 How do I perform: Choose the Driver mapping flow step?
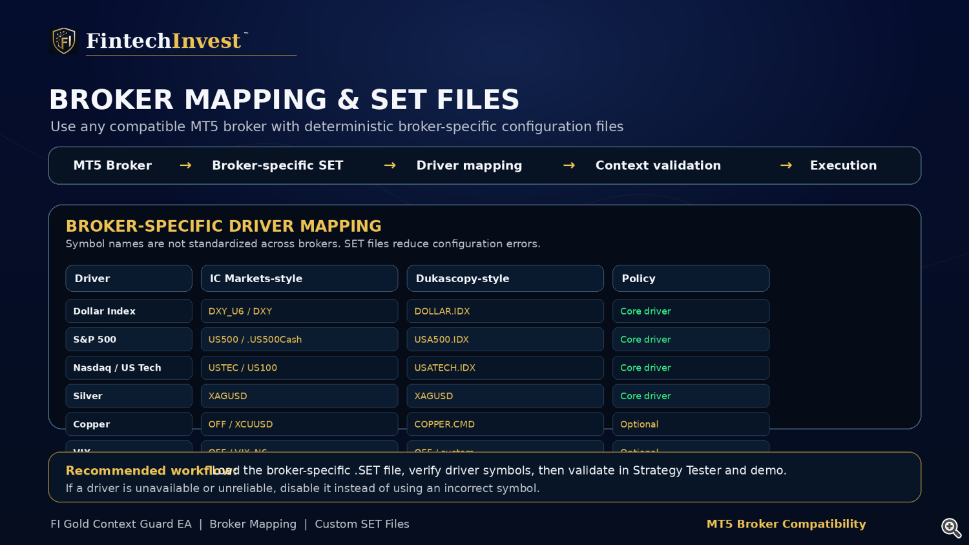pos(469,165)
